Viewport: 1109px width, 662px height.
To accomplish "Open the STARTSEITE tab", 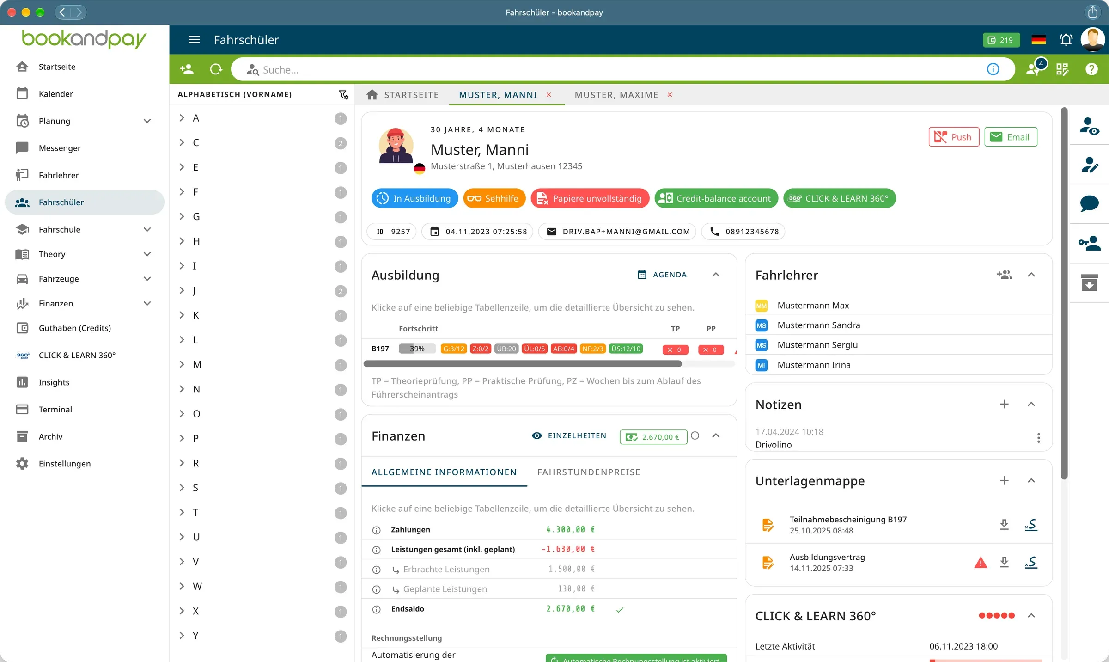I will coord(402,95).
